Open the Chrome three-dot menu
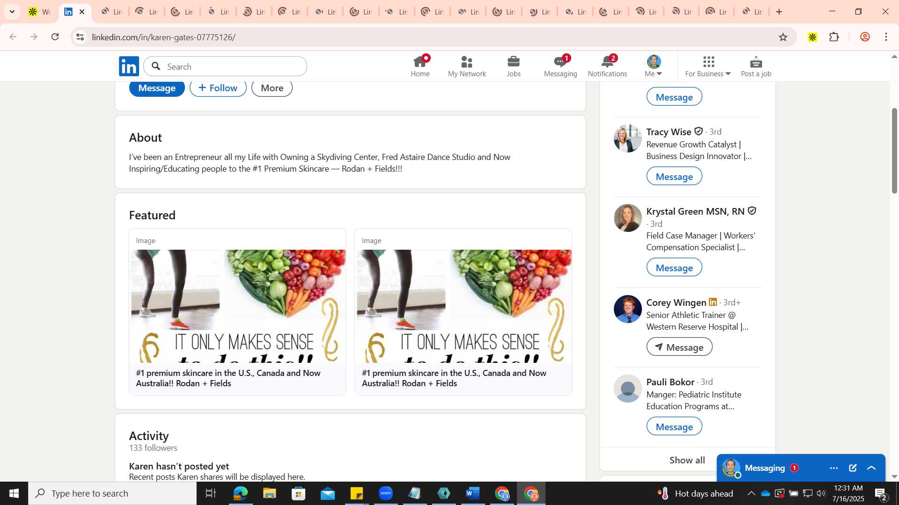This screenshot has height=505, width=899. tap(886, 37)
